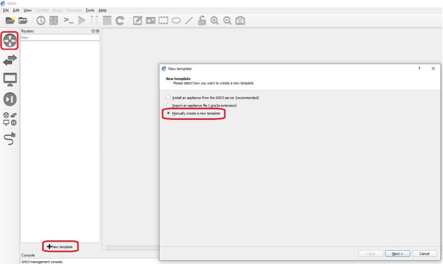Open the Edit menu
The height and width of the screenshot is (264, 443).
(x=16, y=10)
